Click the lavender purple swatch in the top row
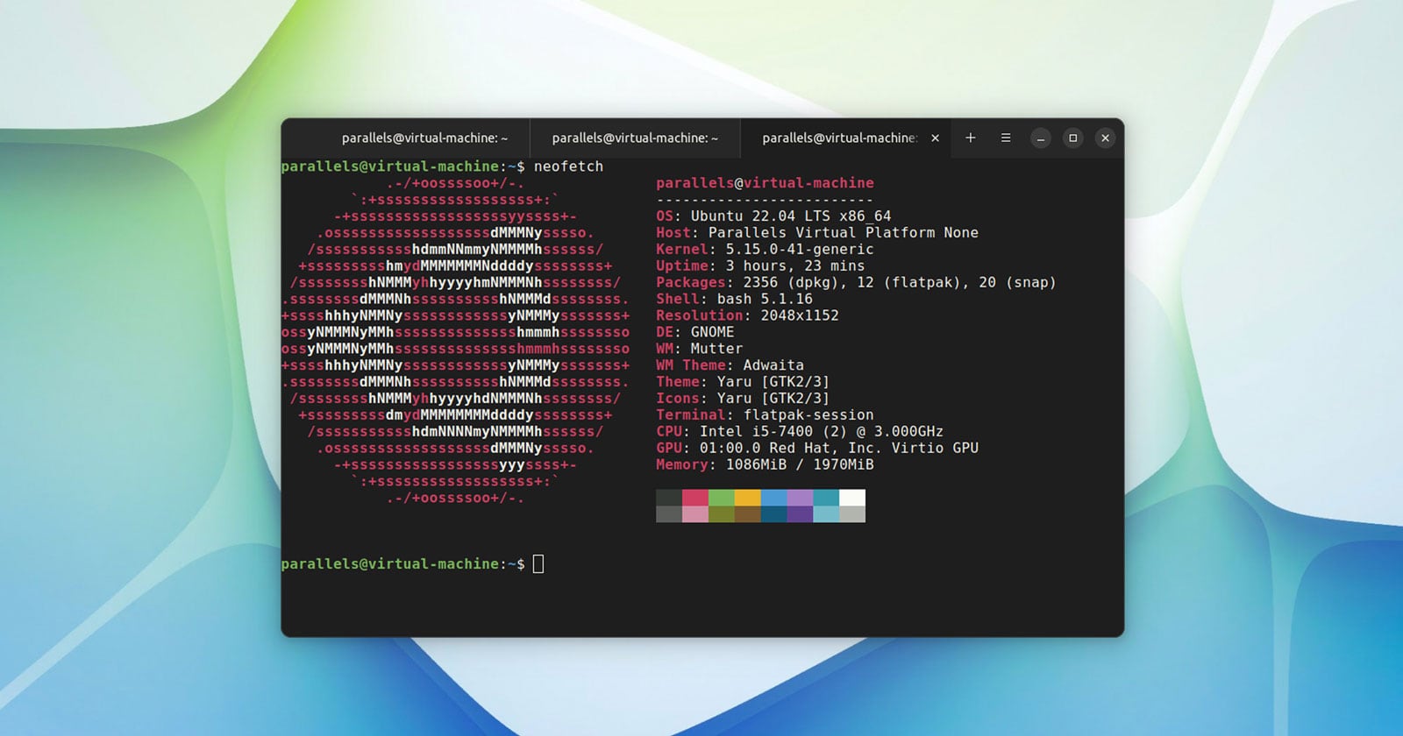The height and width of the screenshot is (736, 1403). pyautogui.click(x=801, y=498)
